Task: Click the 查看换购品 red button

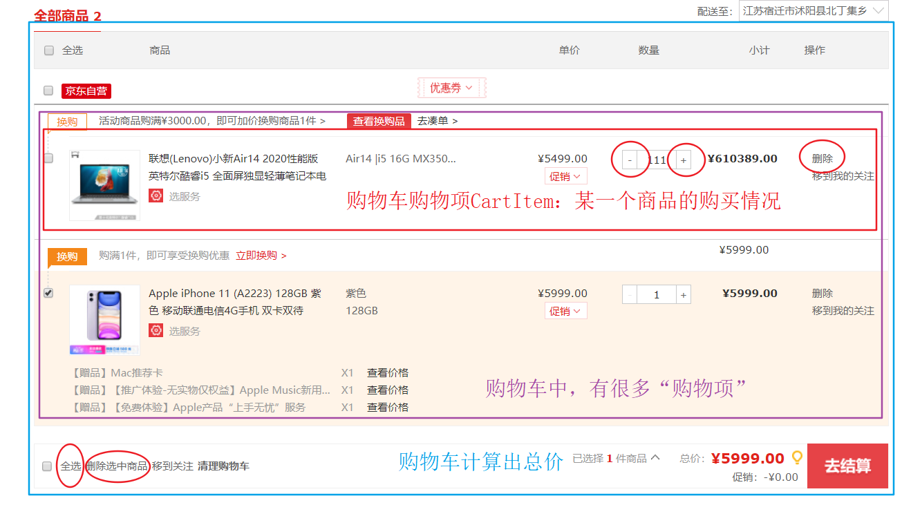Action: click(x=379, y=121)
